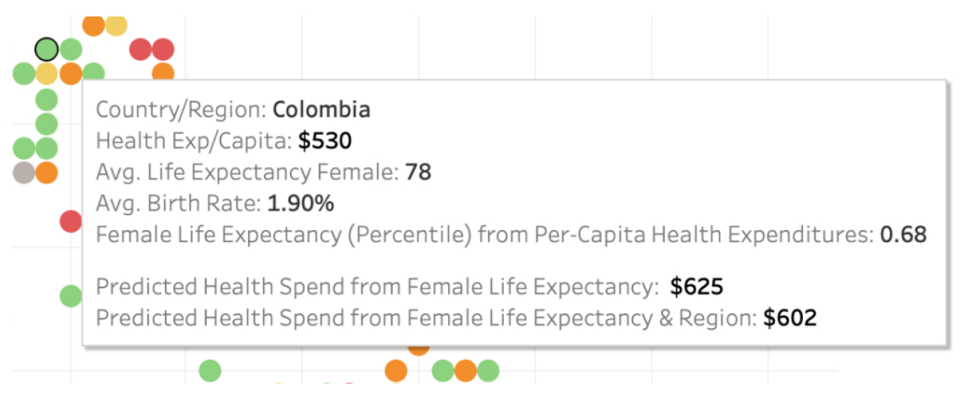Click the $530 Health Exp/Capita value
This screenshot has height=400, width=967.
[x=325, y=141]
